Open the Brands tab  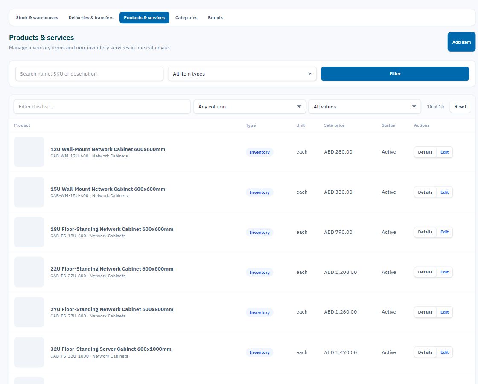click(215, 17)
